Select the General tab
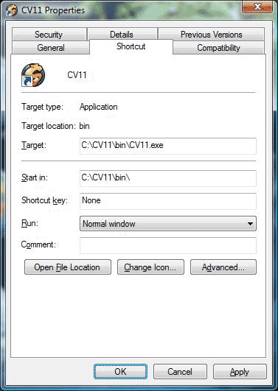278x391 pixels. 51,48
